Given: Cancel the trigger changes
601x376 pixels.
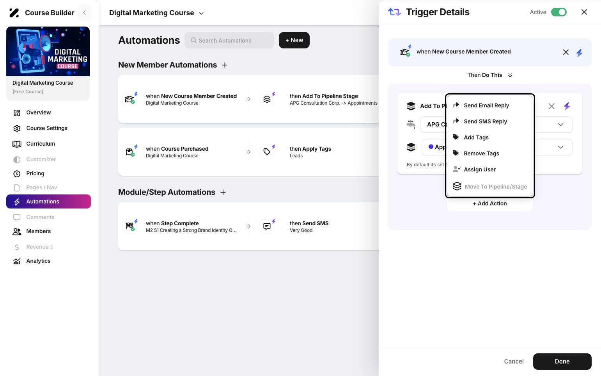Looking at the screenshot, I should click(x=514, y=362).
